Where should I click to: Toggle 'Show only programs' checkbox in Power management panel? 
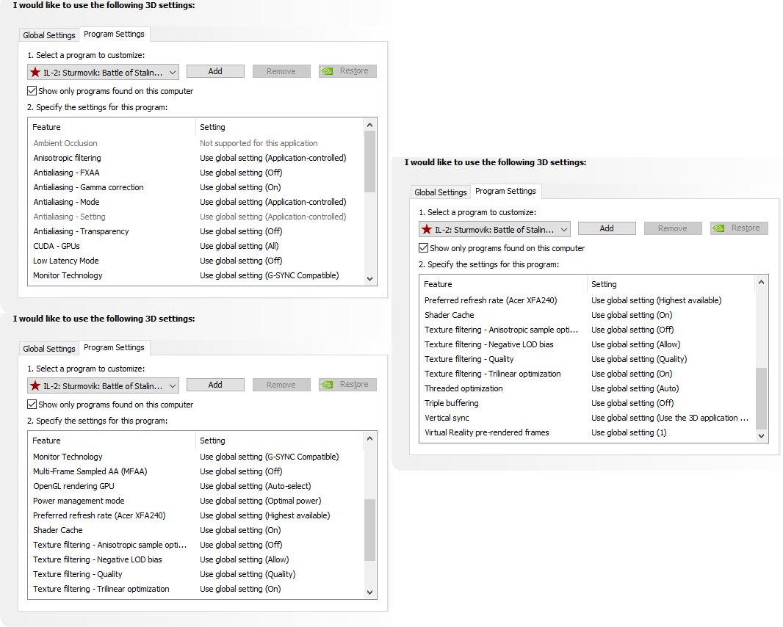coord(32,405)
